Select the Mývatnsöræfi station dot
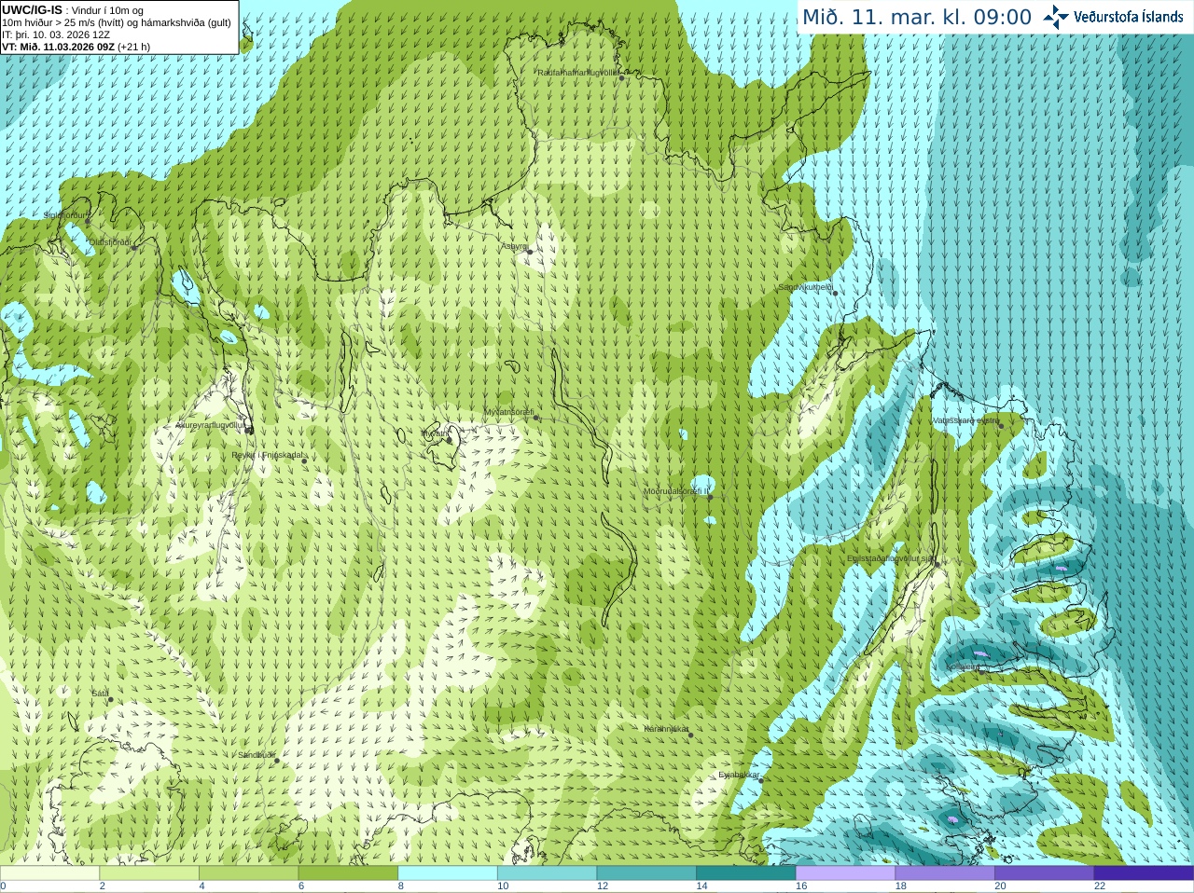The image size is (1194, 893). [x=535, y=418]
